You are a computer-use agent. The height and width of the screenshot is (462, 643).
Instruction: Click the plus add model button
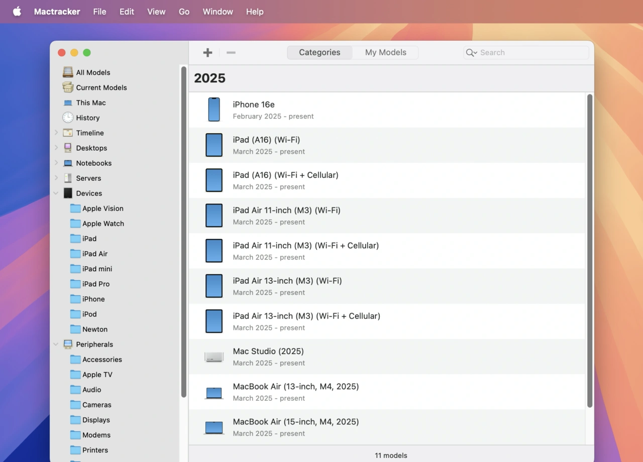pyautogui.click(x=207, y=53)
